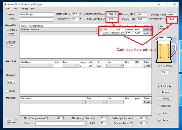
Task: Click the Brew Day button
Action: tap(165, 86)
